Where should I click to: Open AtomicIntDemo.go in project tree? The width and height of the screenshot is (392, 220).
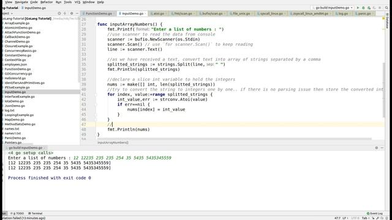pyautogui.click(x=18, y=28)
